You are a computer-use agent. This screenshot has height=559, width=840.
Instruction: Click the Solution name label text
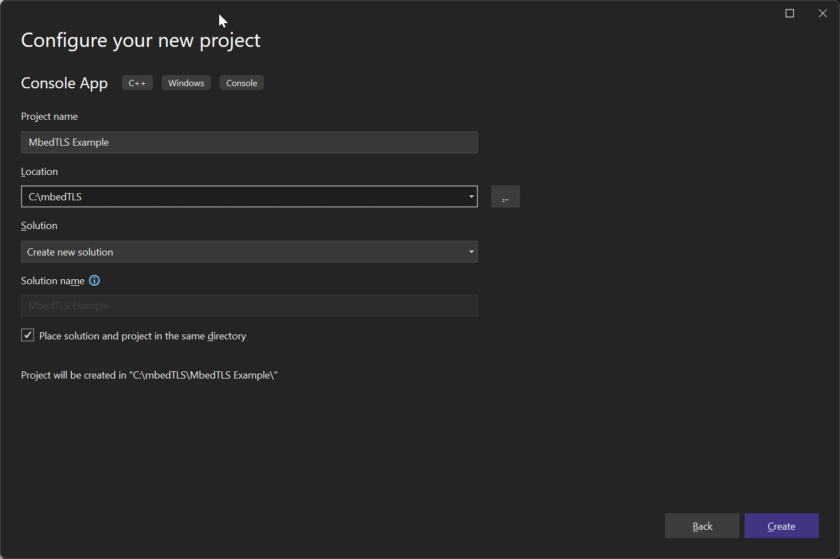(x=52, y=281)
